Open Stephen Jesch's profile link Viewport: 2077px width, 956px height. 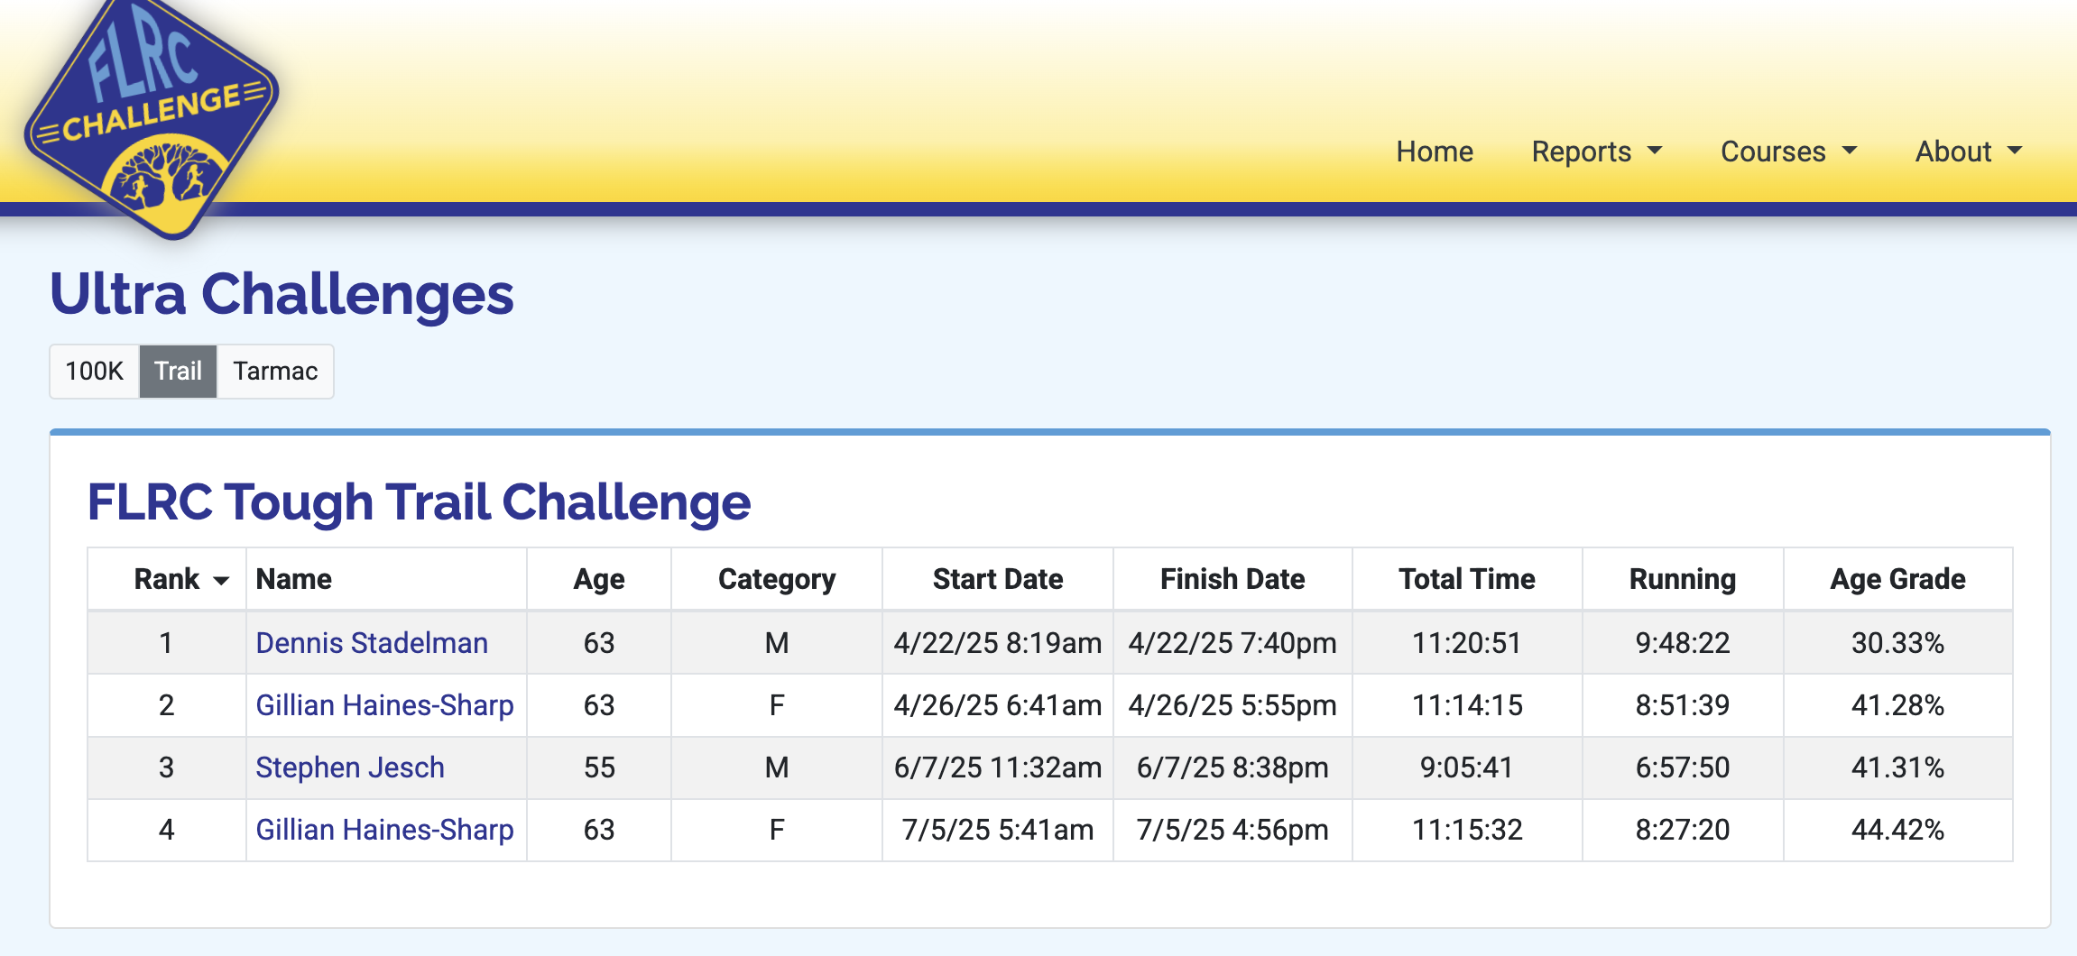(350, 767)
